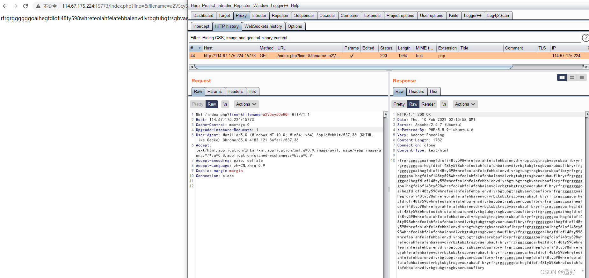This screenshot has height=278, width=589.
Task: Switch to the Target tab
Action: pyautogui.click(x=224, y=15)
